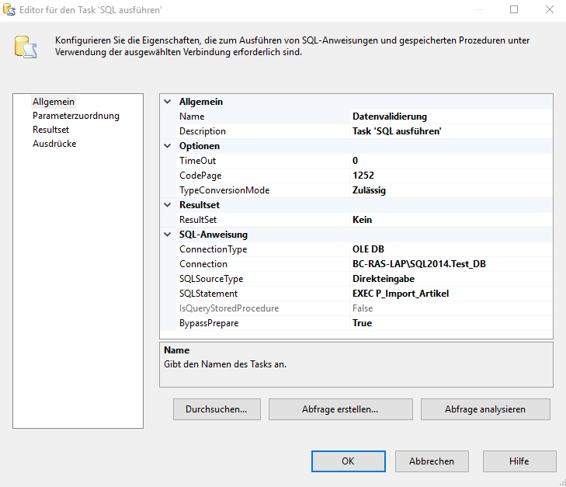Open help with the Hilfe button
This screenshot has width=566, height=487.
point(519,461)
